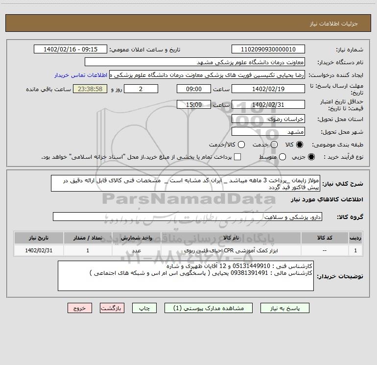Click the خروج exit button
Image resolution: width=377 pixels, height=365 pixels.
point(80,308)
